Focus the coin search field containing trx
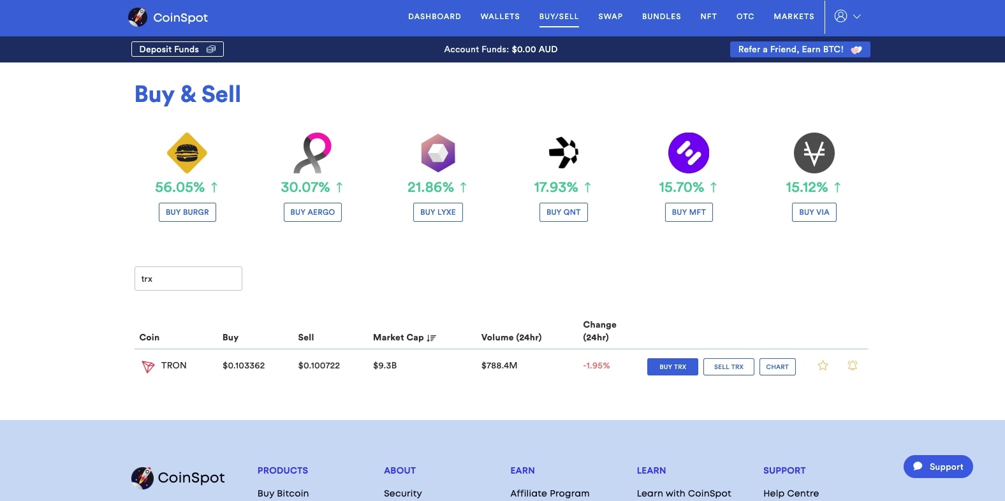 click(188, 279)
